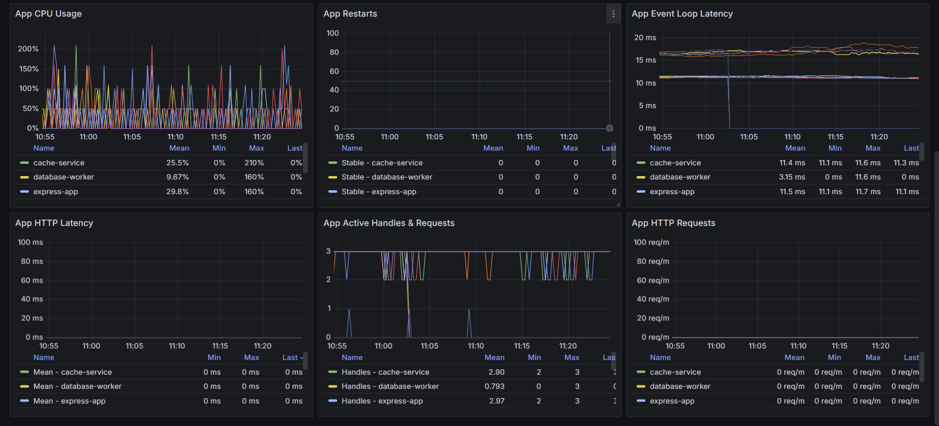The height and width of the screenshot is (426, 939).
Task: Click the express-app blue swatch in Event Loop Latency legend
Action: (641, 192)
